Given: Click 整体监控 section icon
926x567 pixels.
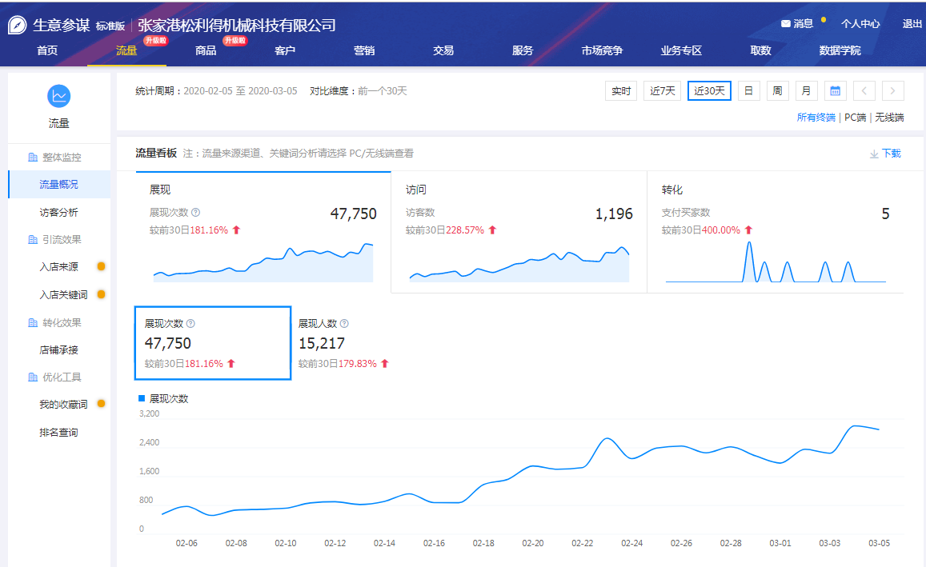Looking at the screenshot, I should [33, 157].
